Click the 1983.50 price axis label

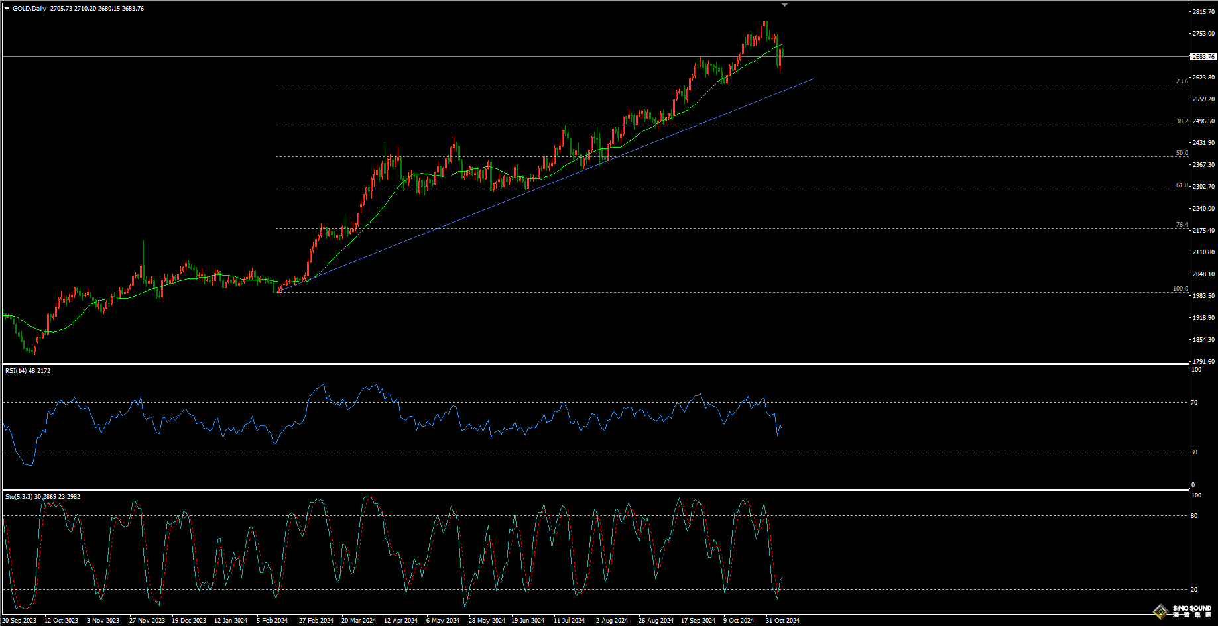(x=1203, y=296)
